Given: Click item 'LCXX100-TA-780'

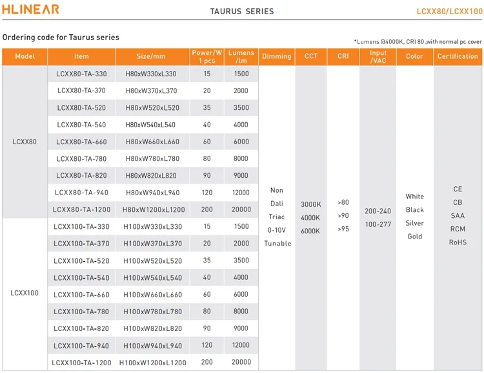Looking at the screenshot, I should click(81, 312).
